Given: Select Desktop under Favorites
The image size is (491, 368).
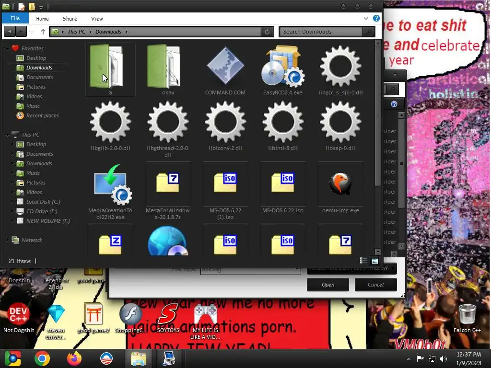Looking at the screenshot, I should [x=36, y=58].
